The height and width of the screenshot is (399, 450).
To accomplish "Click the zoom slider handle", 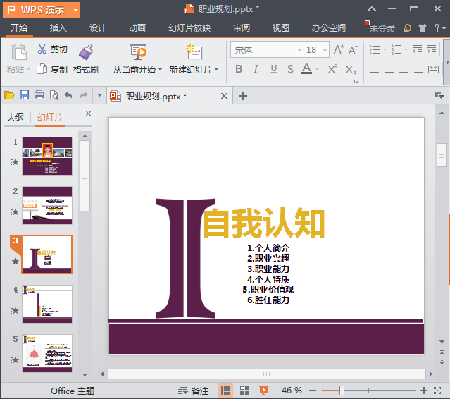I will tap(342, 391).
